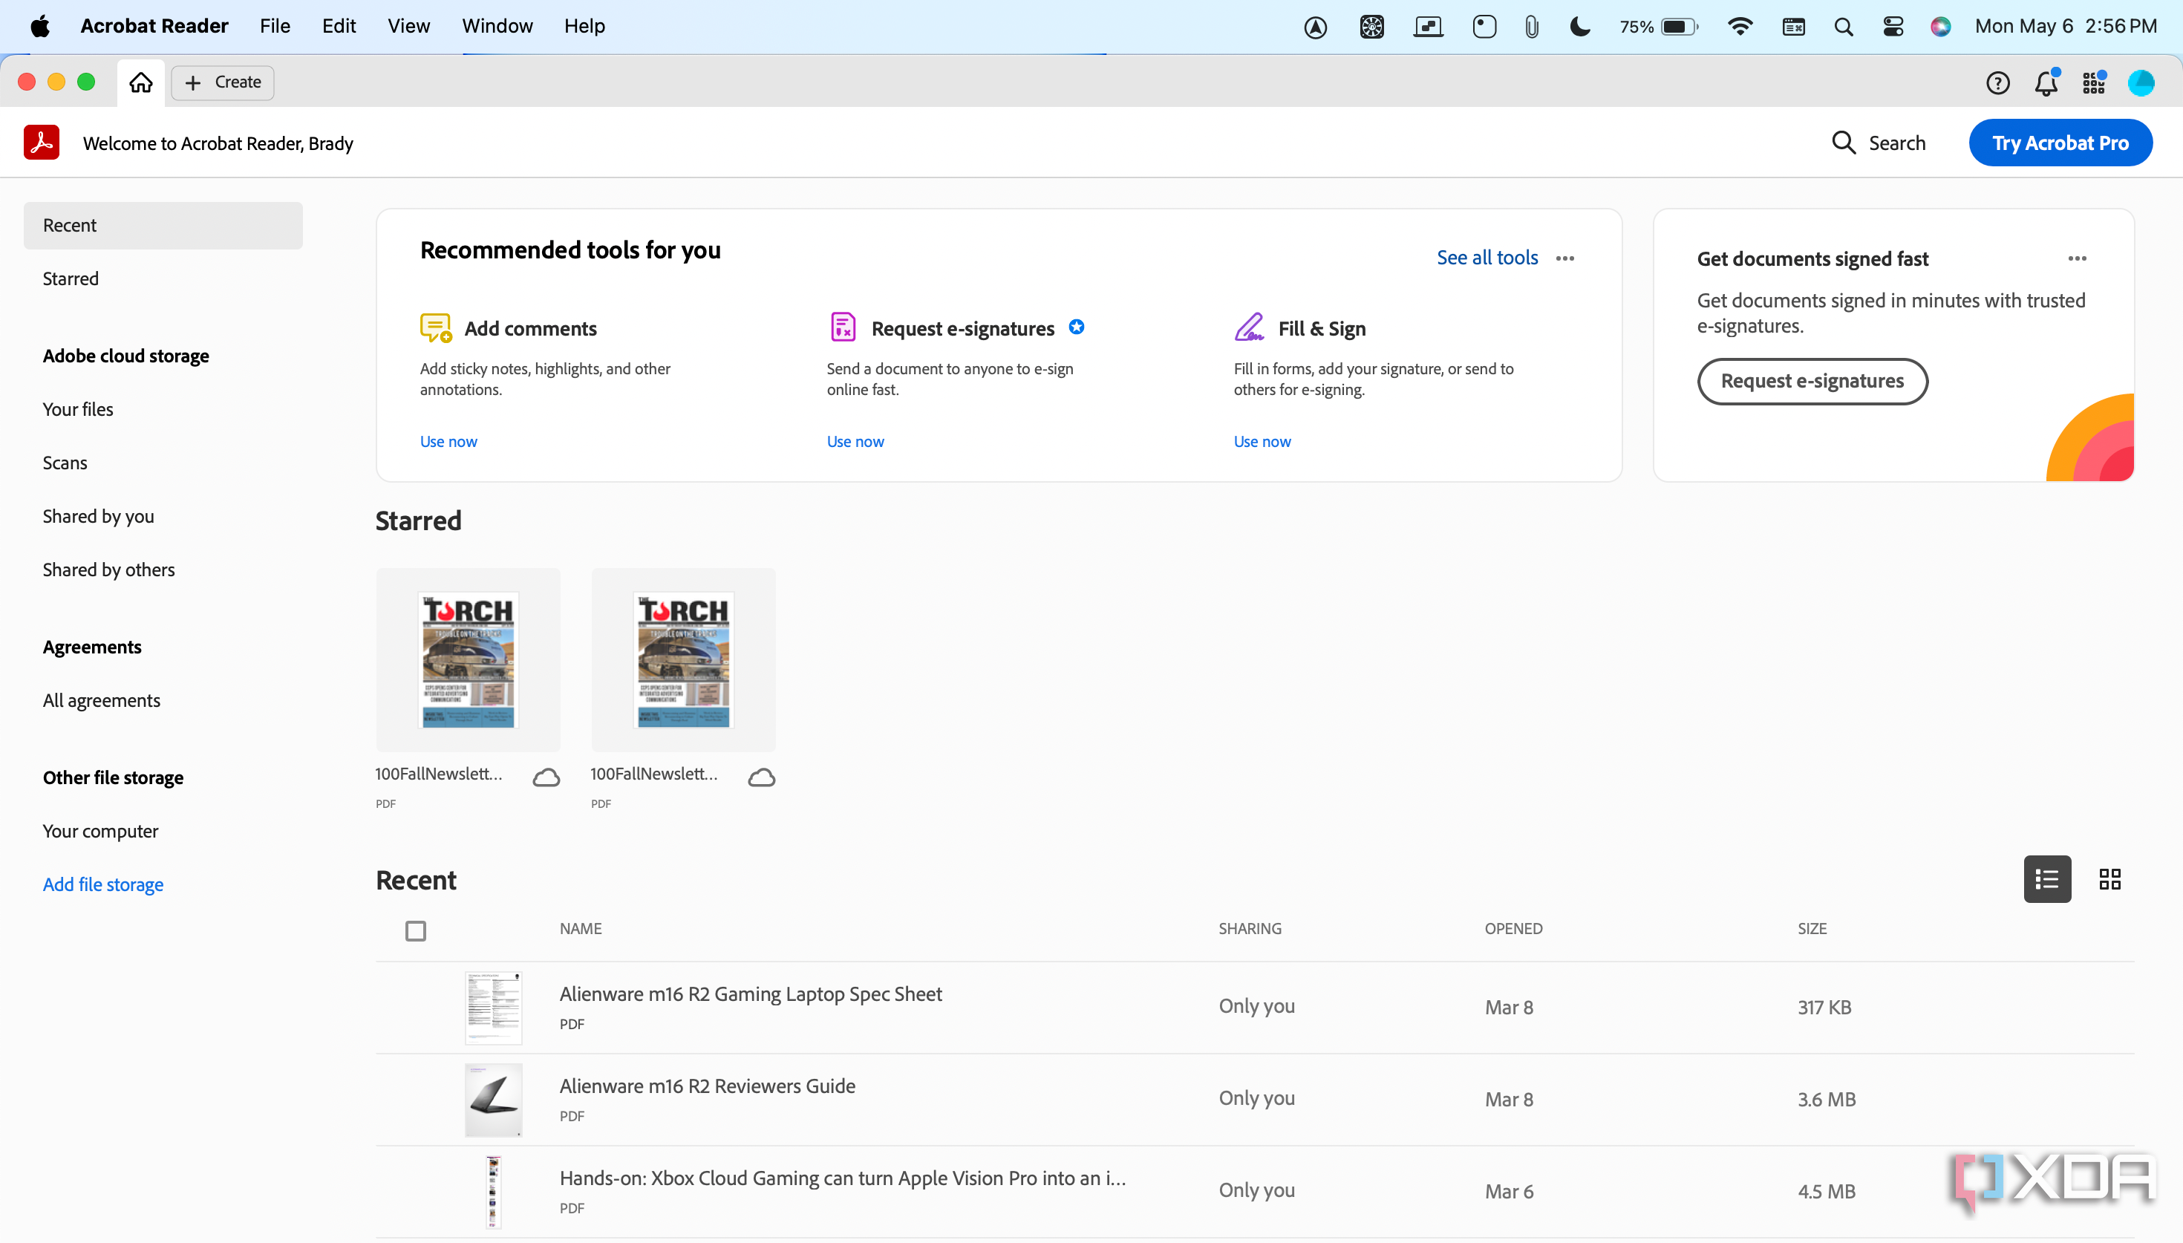Image resolution: width=2183 pixels, height=1243 pixels.
Task: Open Control Center in menu bar
Action: 1893,27
